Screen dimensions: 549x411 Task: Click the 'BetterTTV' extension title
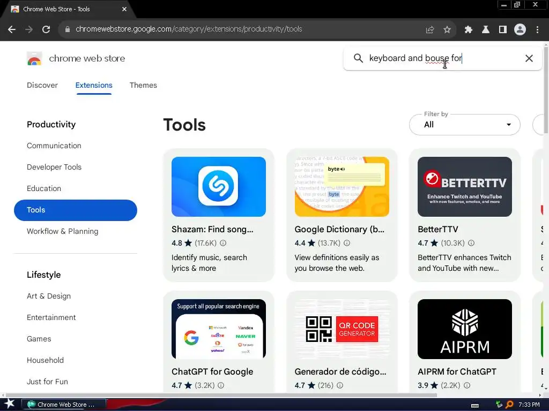[437, 229]
